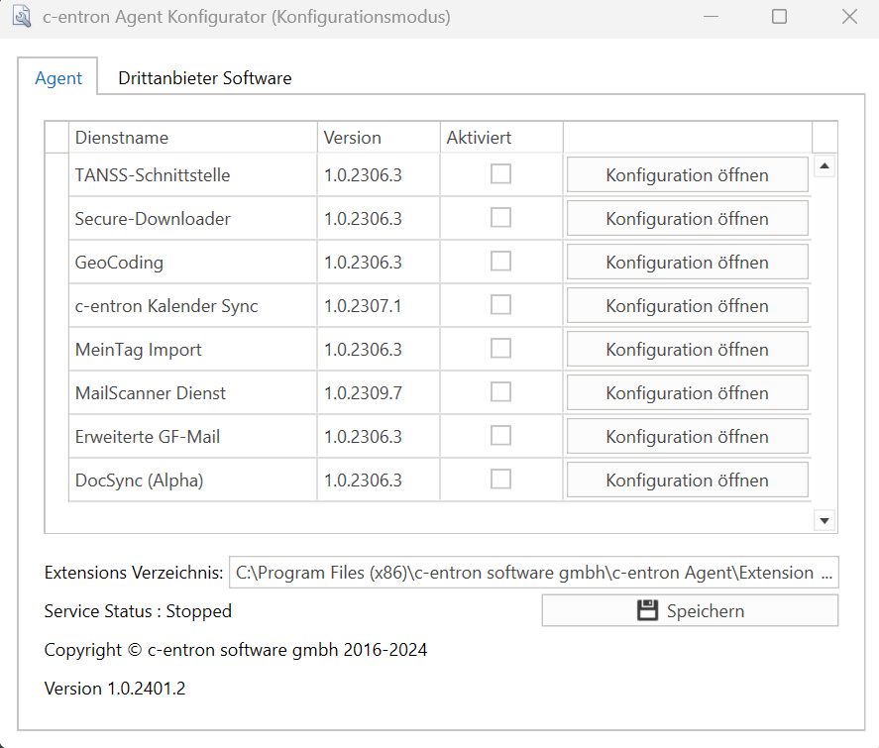Open c-entron Kalender Sync configuration

[688, 306]
